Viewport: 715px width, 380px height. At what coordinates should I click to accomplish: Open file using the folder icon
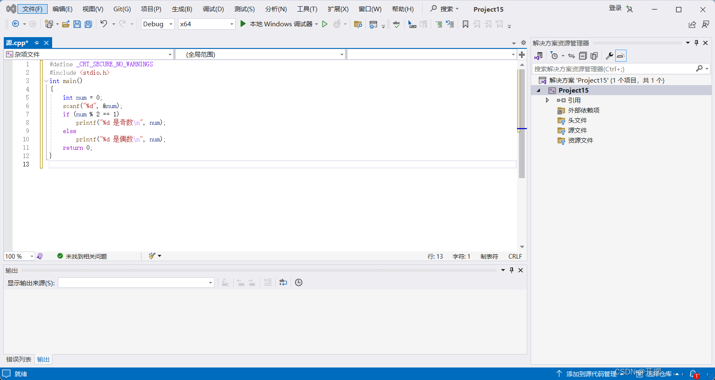(x=66, y=24)
